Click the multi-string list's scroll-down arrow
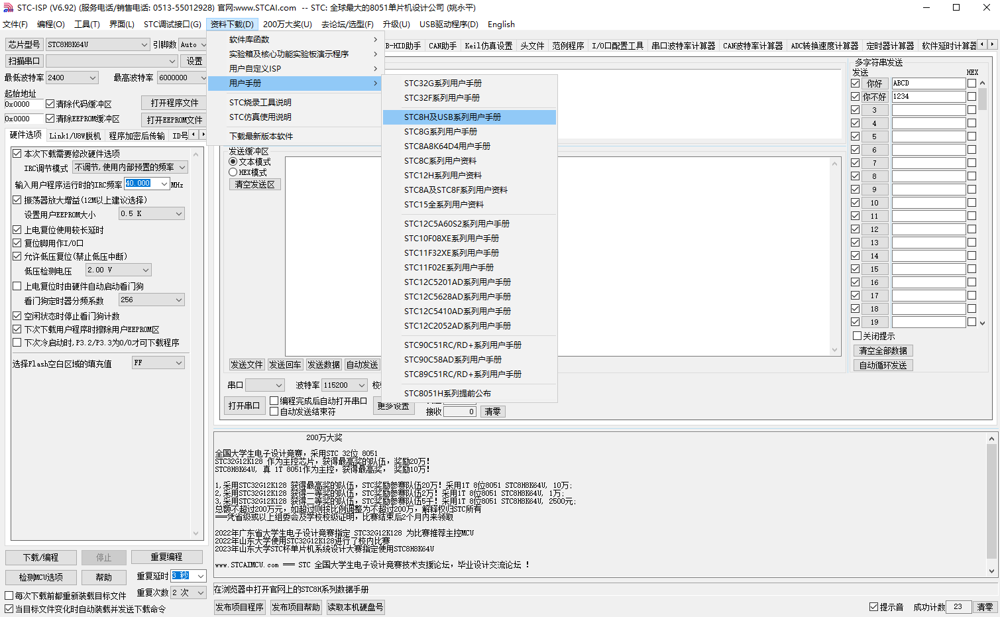 coord(982,323)
